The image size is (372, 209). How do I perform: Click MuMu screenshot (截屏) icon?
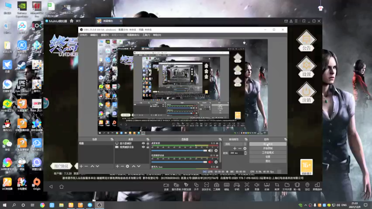[277, 187]
